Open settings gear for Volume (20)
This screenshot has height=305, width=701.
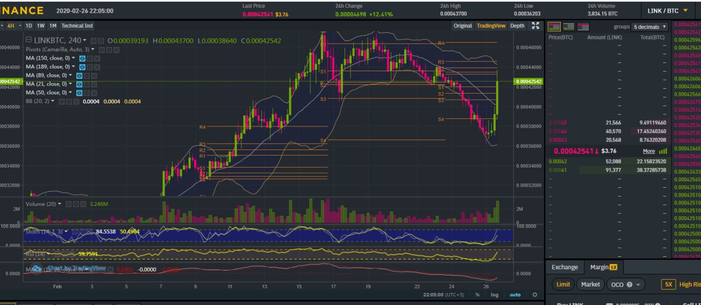(x=76, y=204)
